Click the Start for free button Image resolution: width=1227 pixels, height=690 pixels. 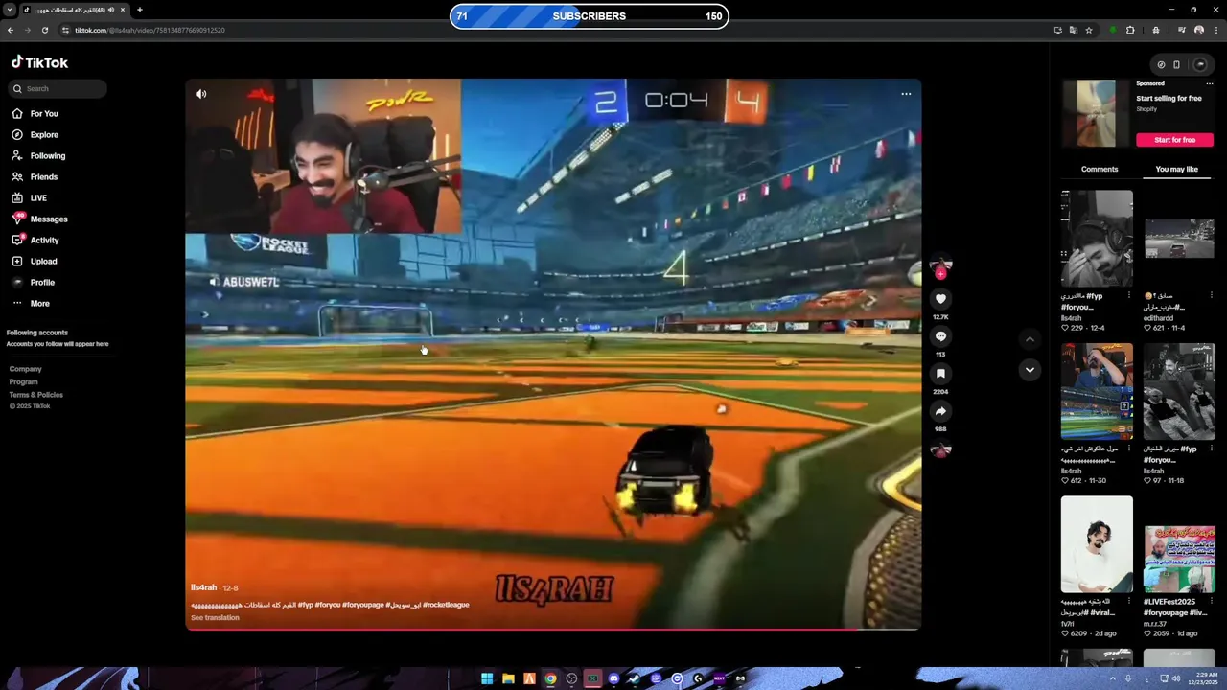pyautogui.click(x=1175, y=140)
